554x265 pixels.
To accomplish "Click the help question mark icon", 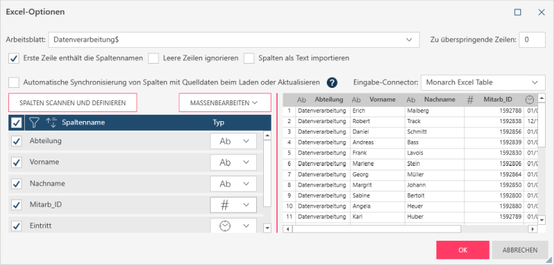I will click(332, 82).
